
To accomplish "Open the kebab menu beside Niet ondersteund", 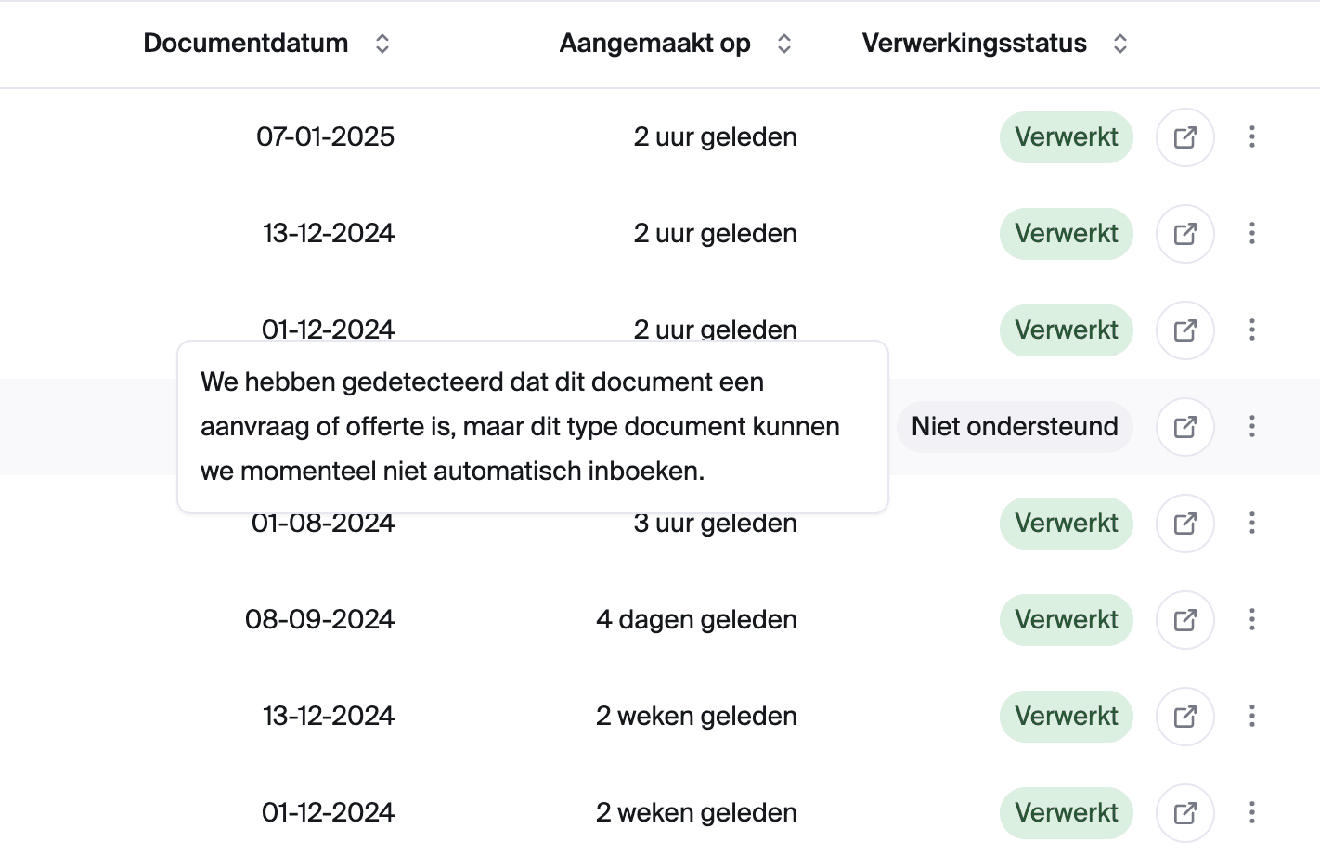I will [x=1251, y=426].
